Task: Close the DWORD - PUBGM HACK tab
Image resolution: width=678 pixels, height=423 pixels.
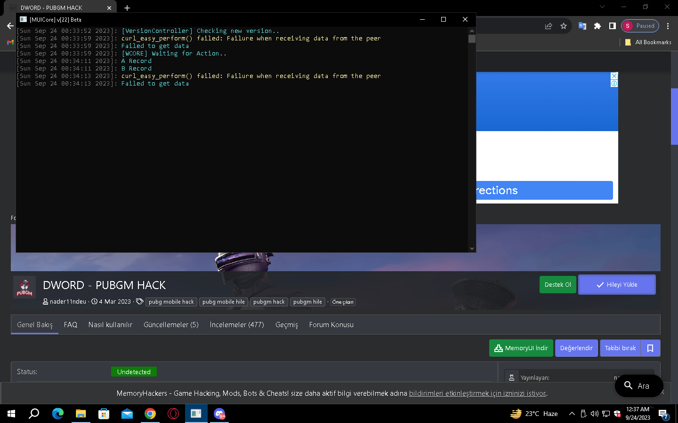Action: 109,8
